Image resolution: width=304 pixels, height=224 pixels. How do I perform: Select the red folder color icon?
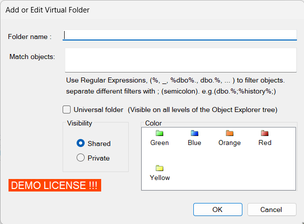pos(264,133)
